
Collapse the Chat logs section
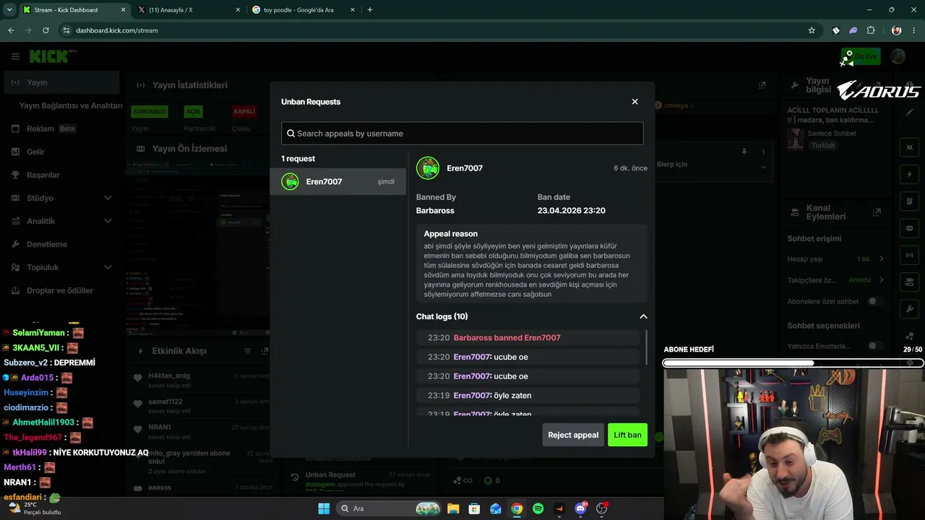click(643, 316)
